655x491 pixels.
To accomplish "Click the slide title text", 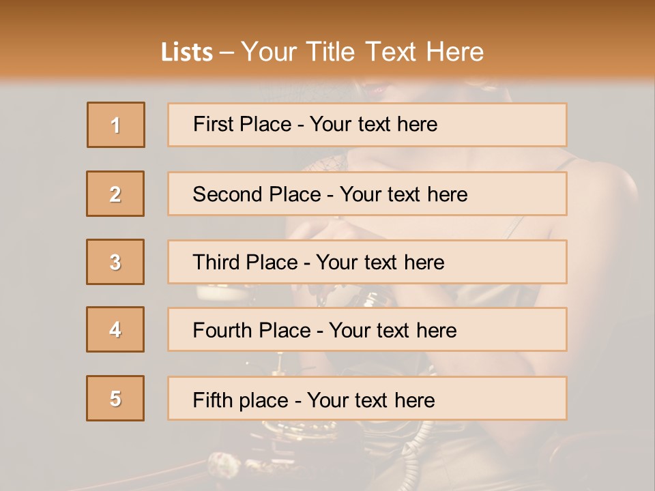I will click(x=322, y=52).
